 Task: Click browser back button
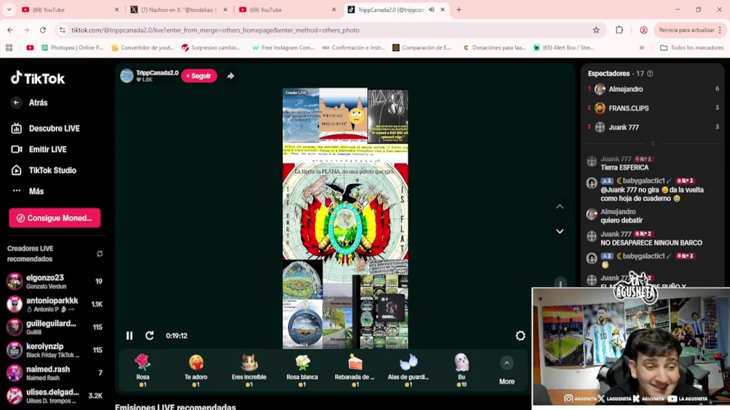(x=10, y=30)
